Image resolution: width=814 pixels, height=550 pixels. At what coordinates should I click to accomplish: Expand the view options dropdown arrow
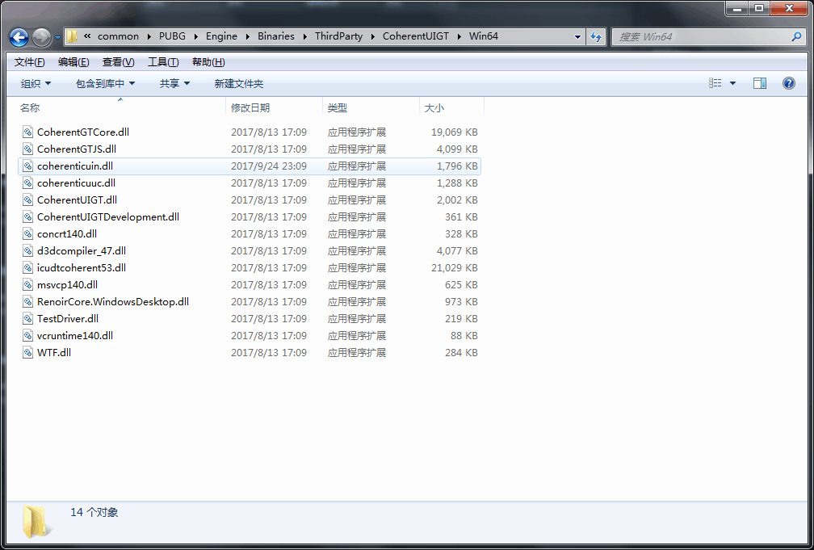click(x=733, y=83)
